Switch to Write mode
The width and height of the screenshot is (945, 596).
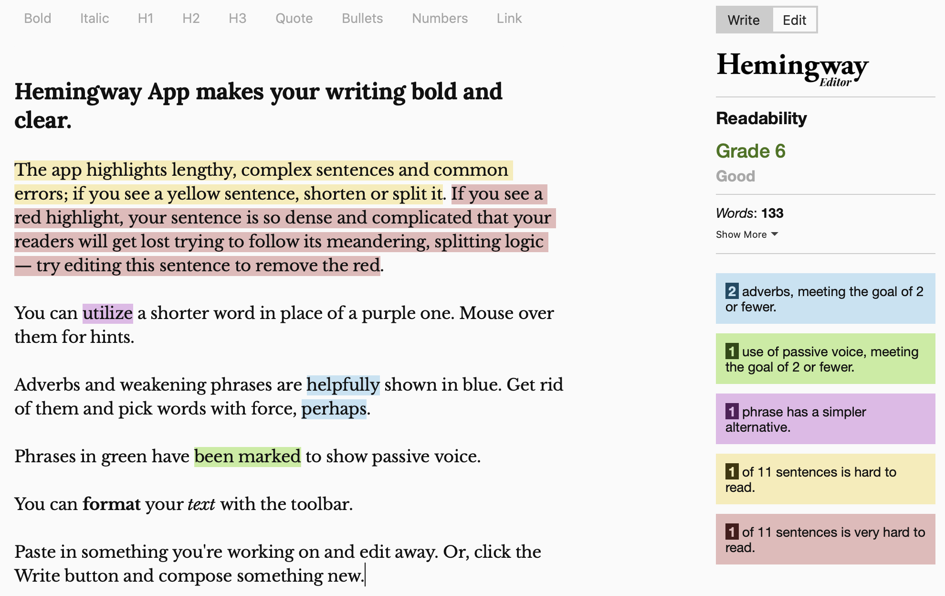click(x=743, y=20)
